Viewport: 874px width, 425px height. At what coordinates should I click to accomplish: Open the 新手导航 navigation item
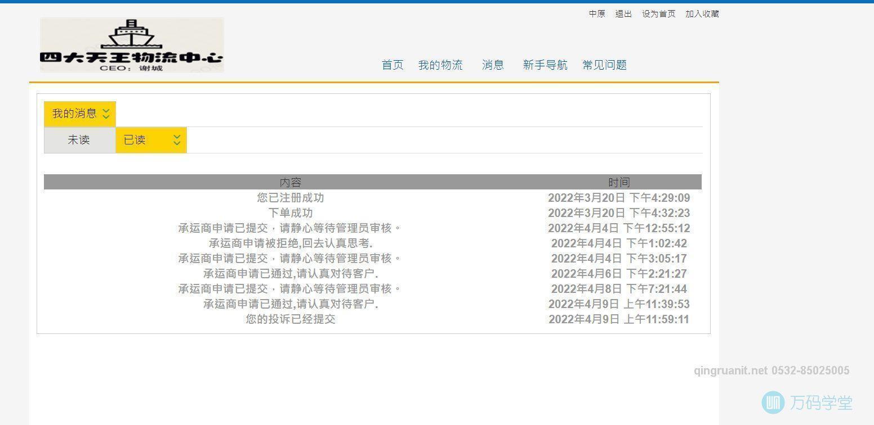click(x=545, y=65)
